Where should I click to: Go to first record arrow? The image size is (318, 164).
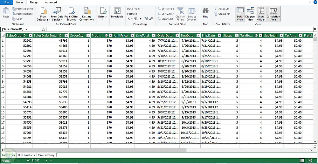(14, 161)
